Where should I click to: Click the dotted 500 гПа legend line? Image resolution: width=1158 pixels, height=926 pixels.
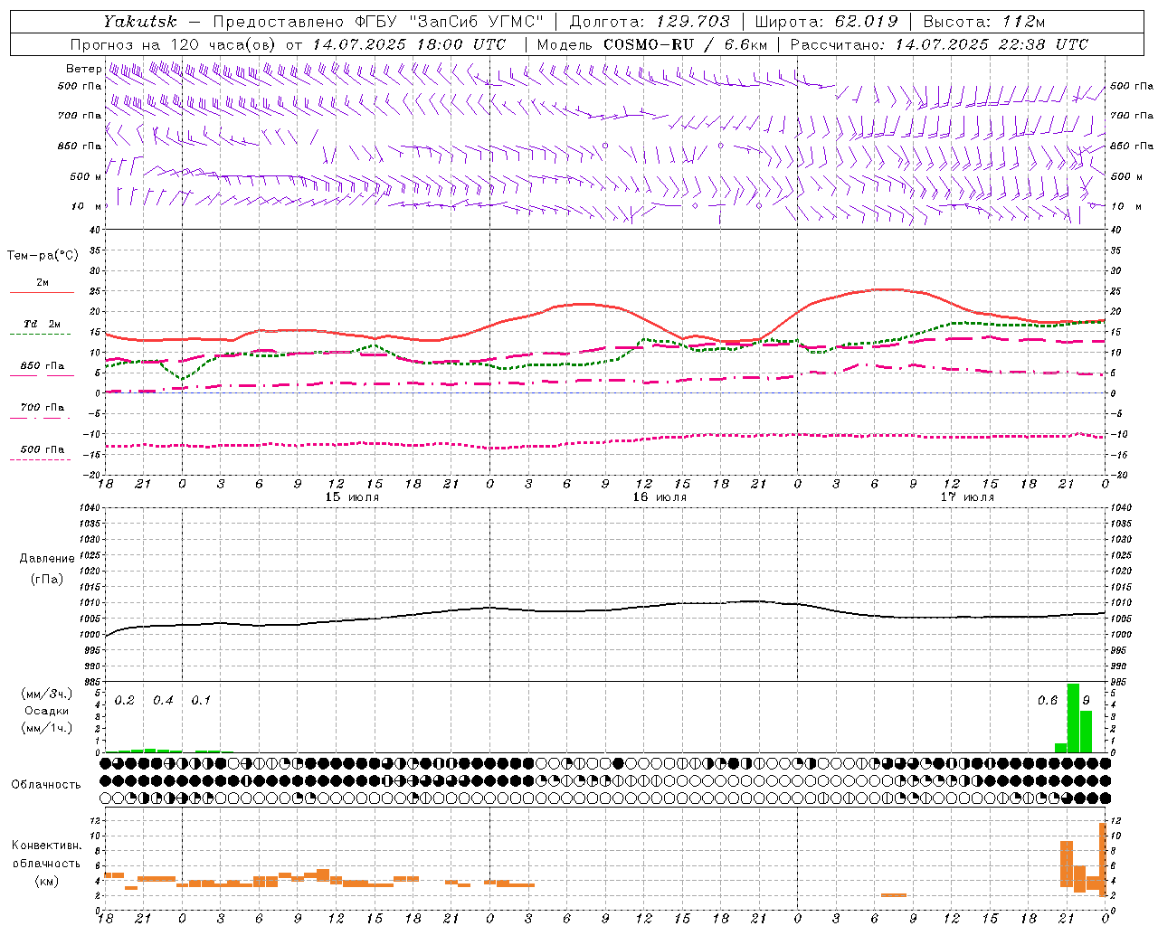[41, 459]
